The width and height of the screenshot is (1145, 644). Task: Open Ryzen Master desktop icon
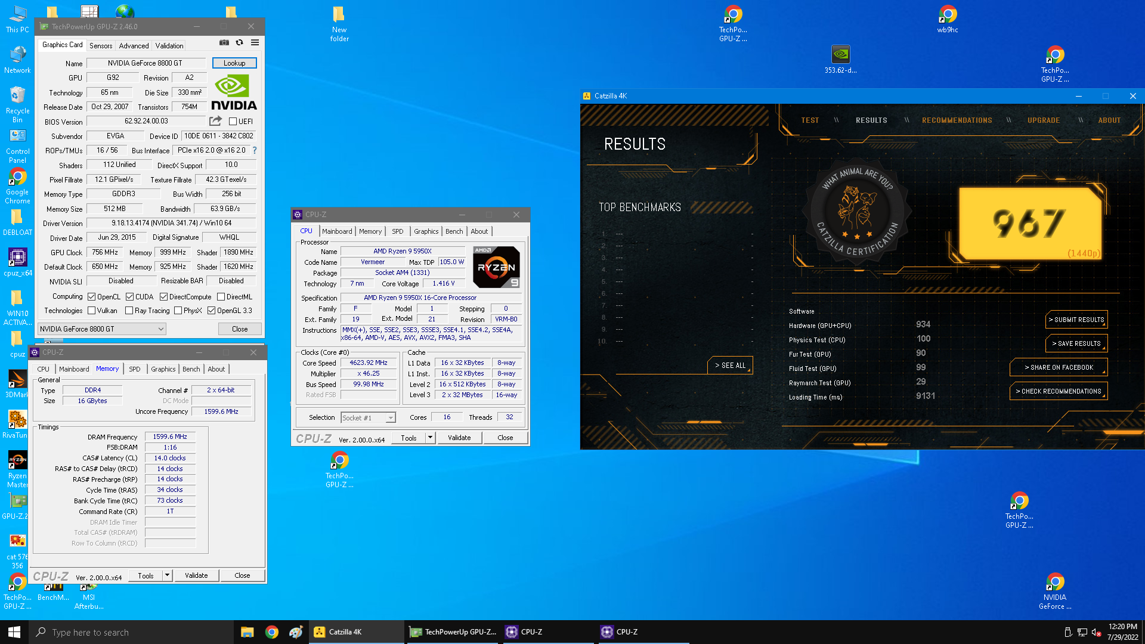[x=17, y=470]
